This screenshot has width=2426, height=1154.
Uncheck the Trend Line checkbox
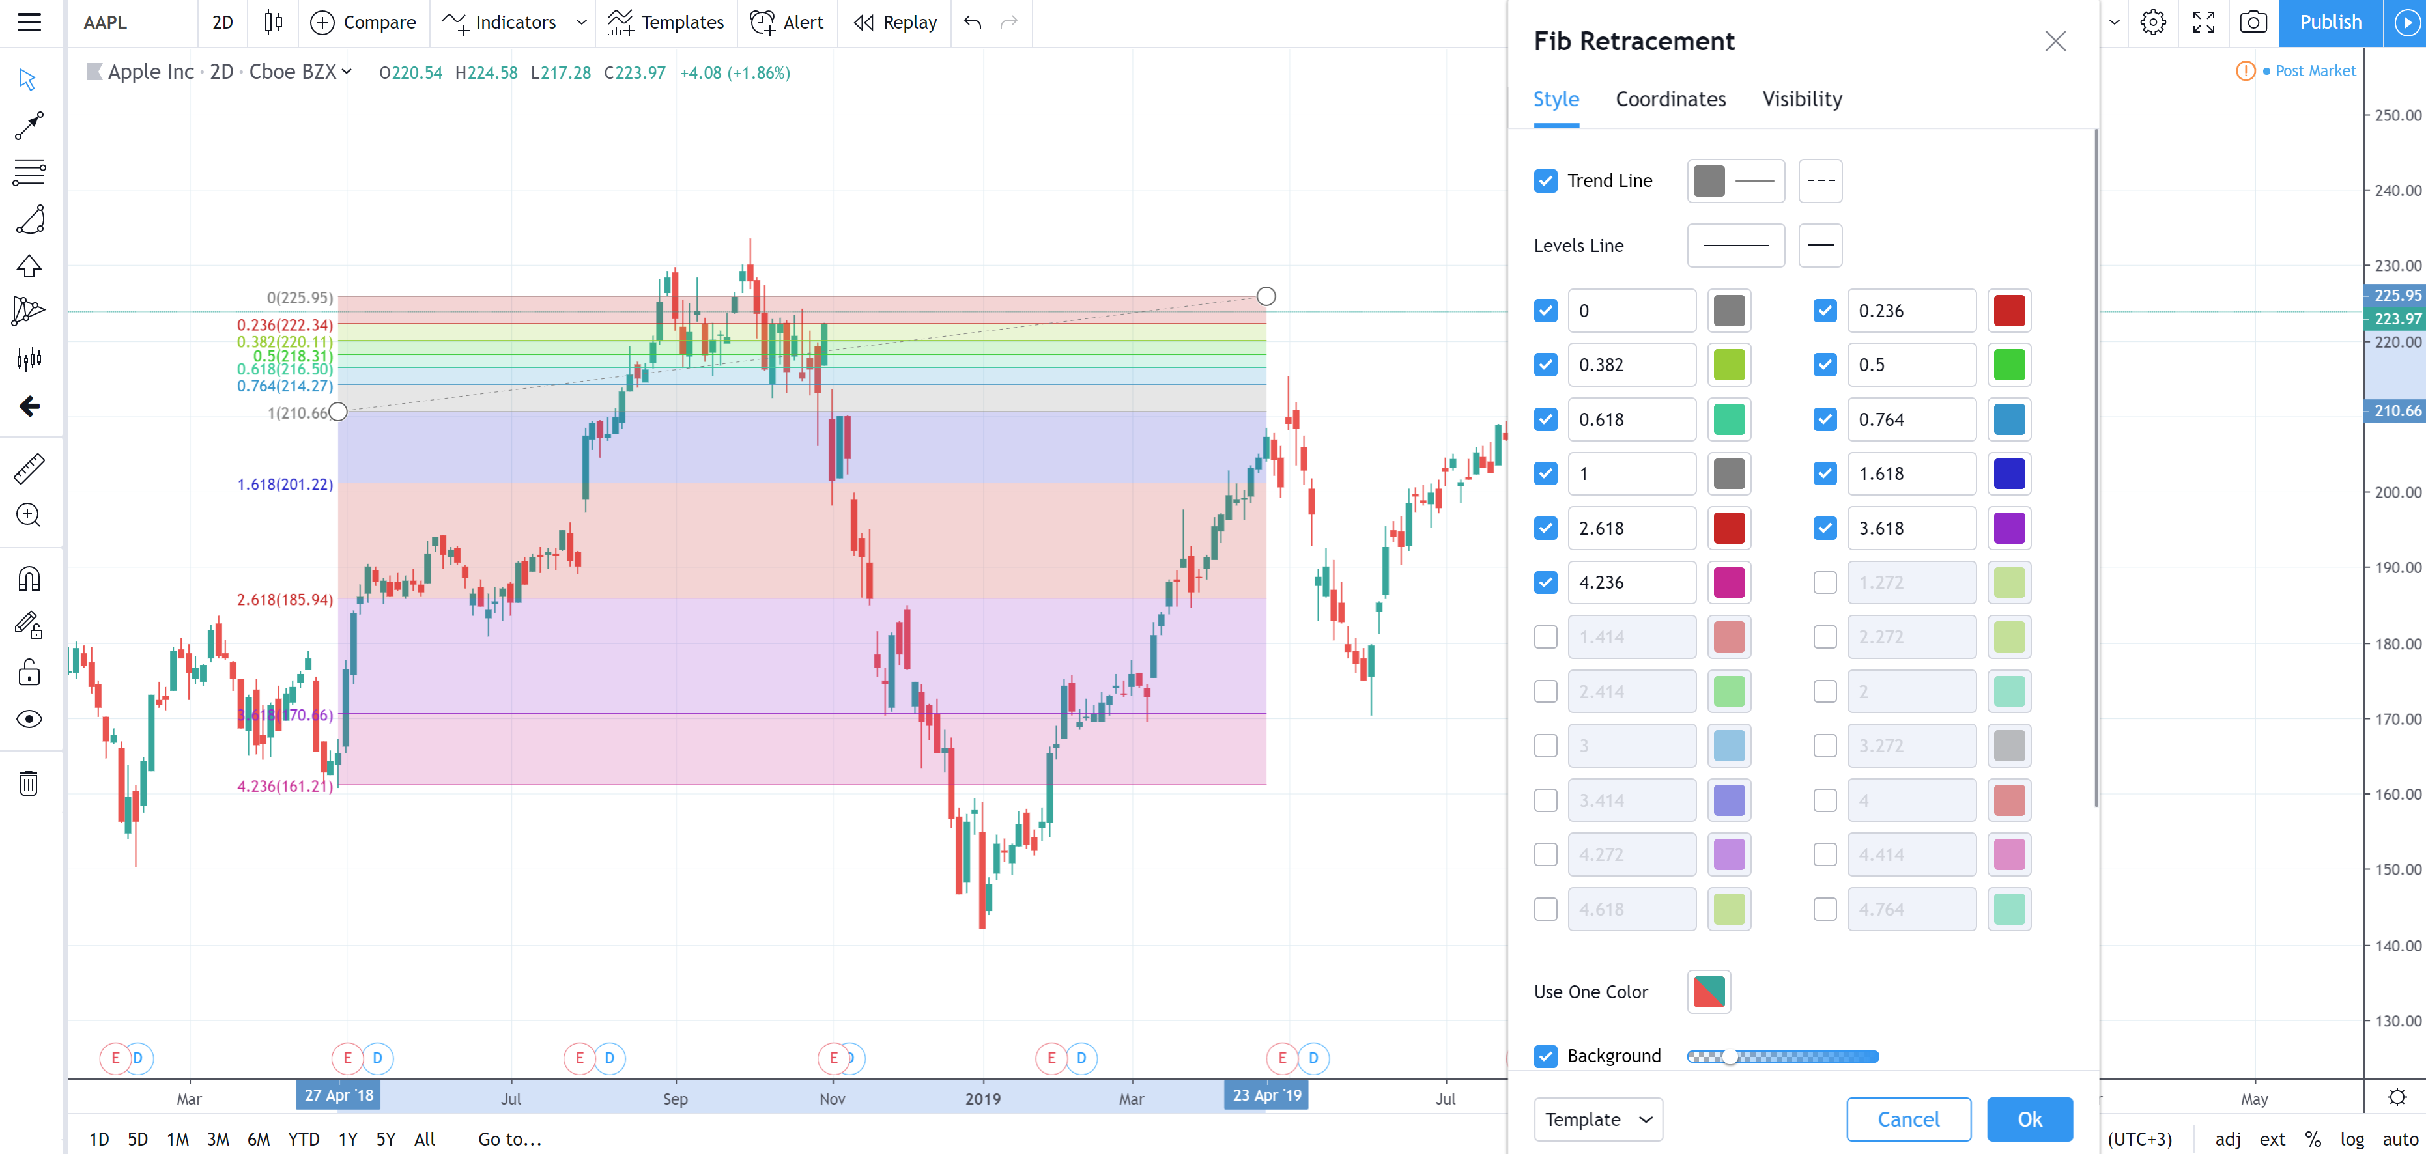pos(1545,181)
